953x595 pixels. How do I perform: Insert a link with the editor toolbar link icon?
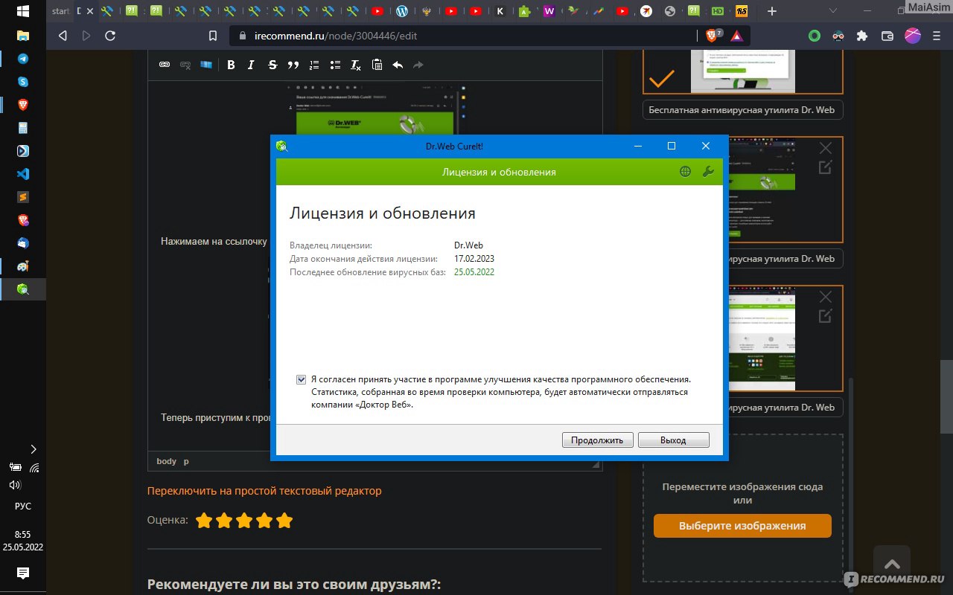pyautogui.click(x=165, y=65)
